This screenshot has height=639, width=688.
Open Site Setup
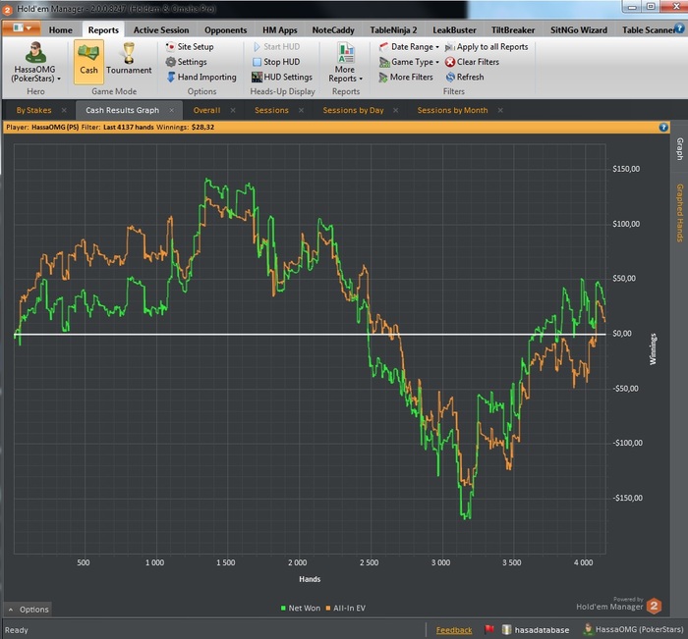pyautogui.click(x=190, y=46)
